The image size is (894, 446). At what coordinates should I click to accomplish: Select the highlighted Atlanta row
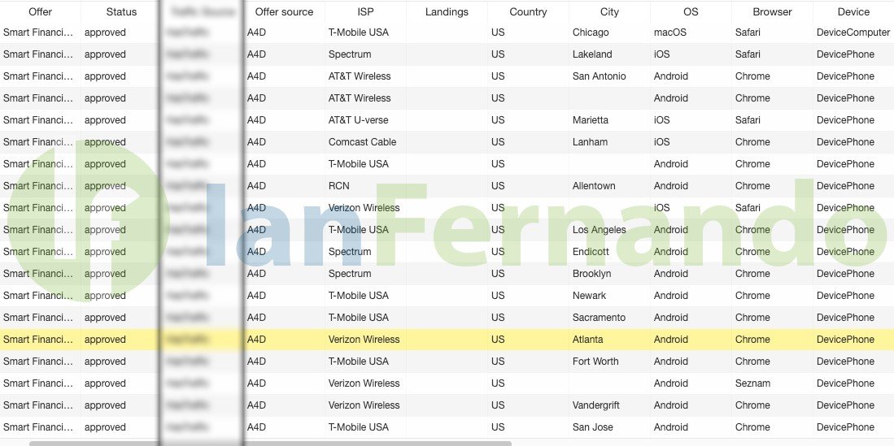[x=447, y=340]
